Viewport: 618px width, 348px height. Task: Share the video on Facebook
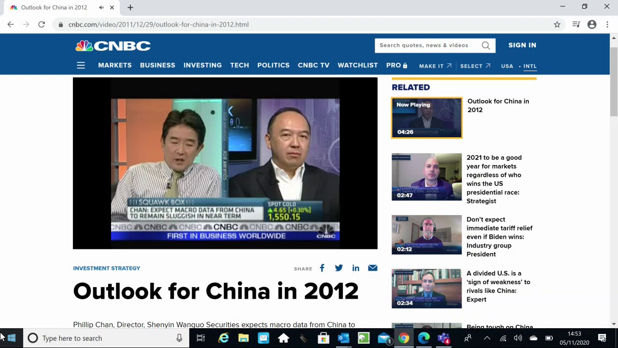[x=322, y=268]
